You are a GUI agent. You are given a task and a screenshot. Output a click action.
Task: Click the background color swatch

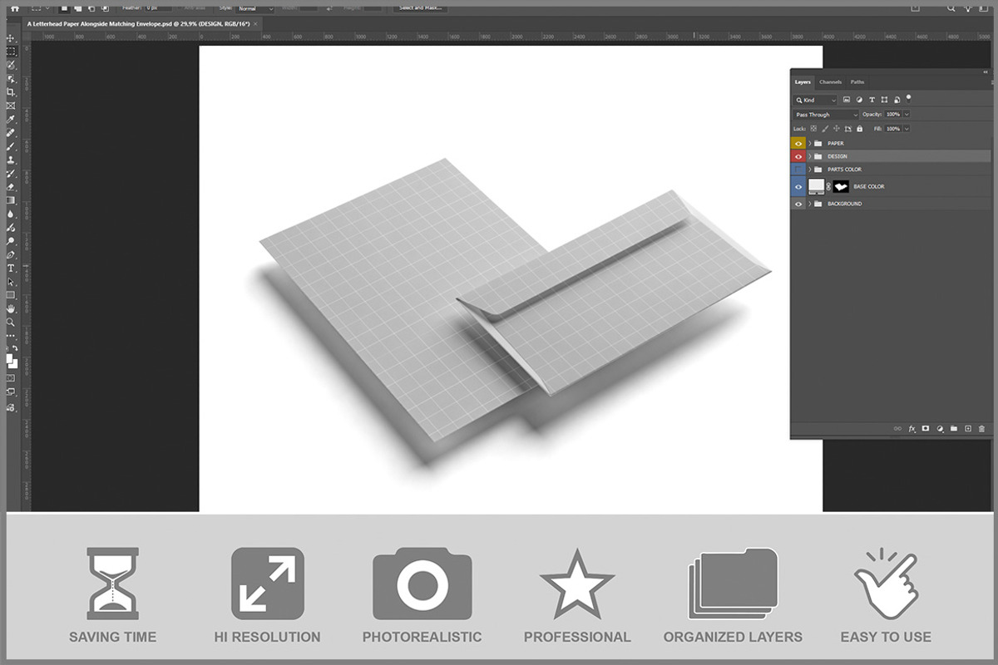click(14, 364)
